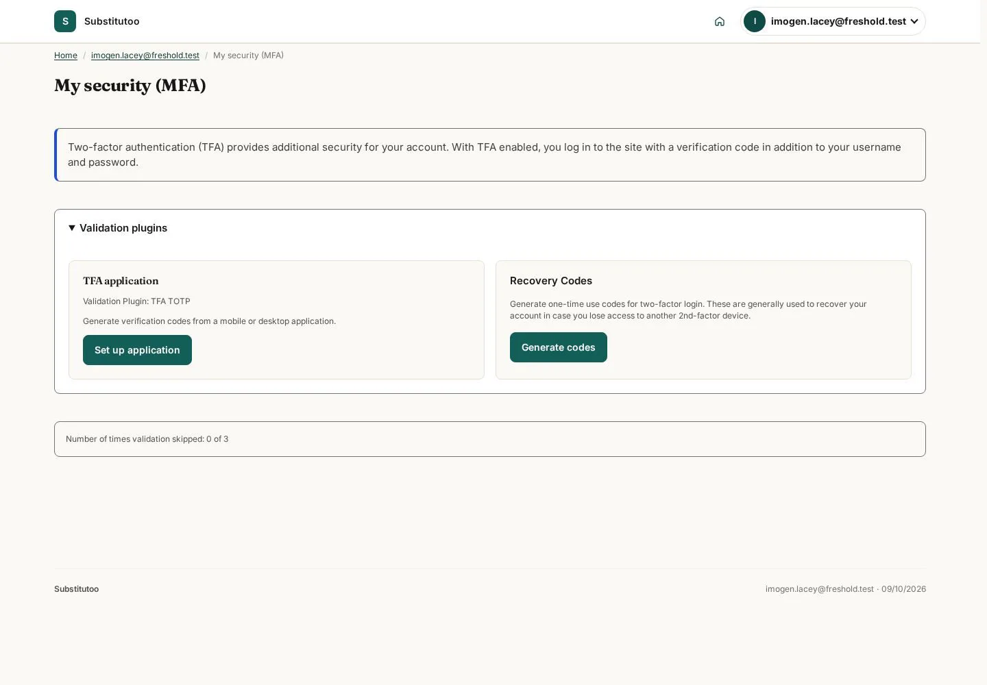This screenshot has width=987, height=685.
Task: Click the Generate verification codes description text
Action: 209,321
